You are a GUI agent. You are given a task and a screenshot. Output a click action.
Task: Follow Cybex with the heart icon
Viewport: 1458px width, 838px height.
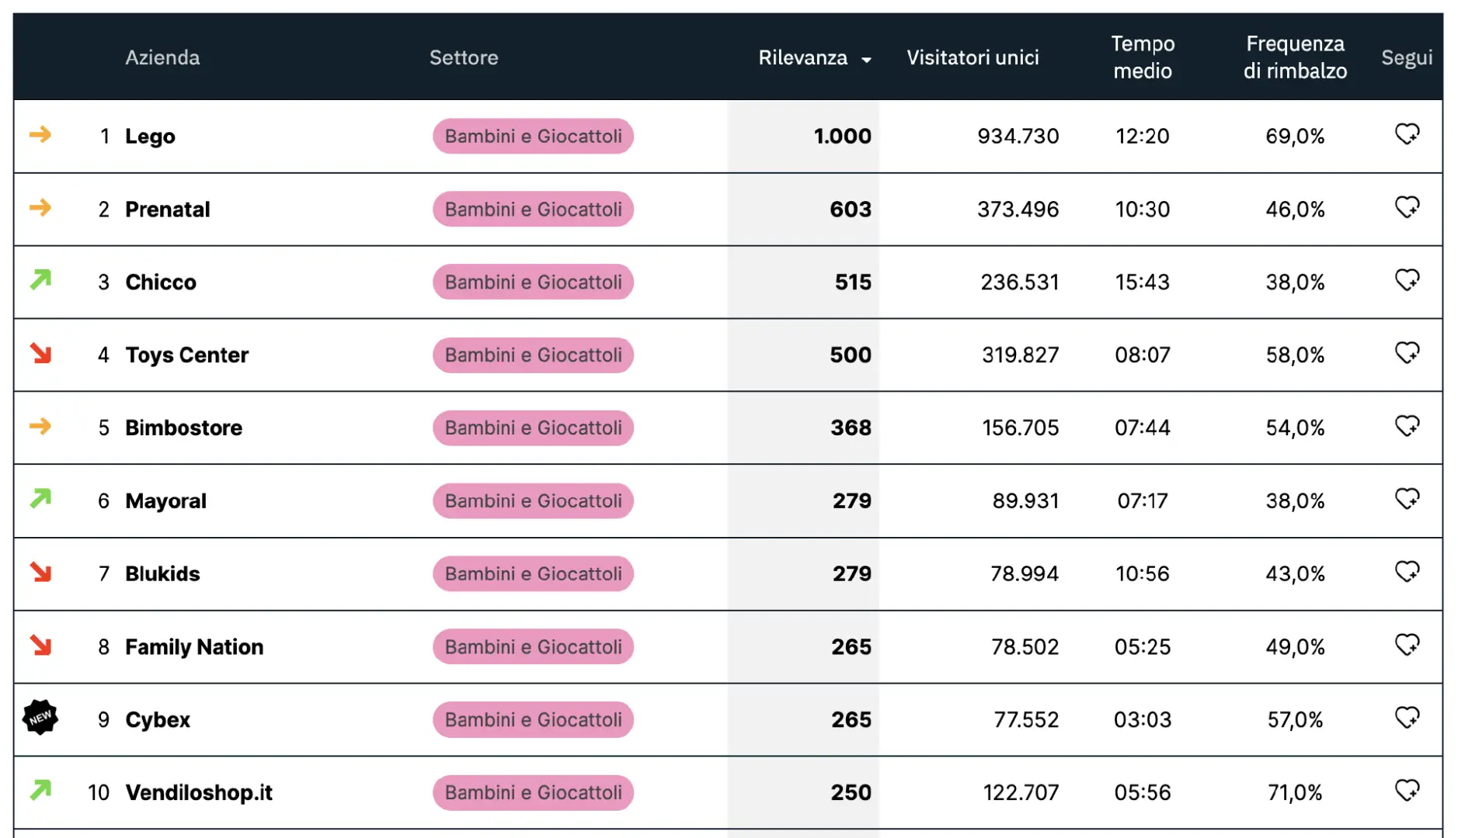[x=1407, y=718]
